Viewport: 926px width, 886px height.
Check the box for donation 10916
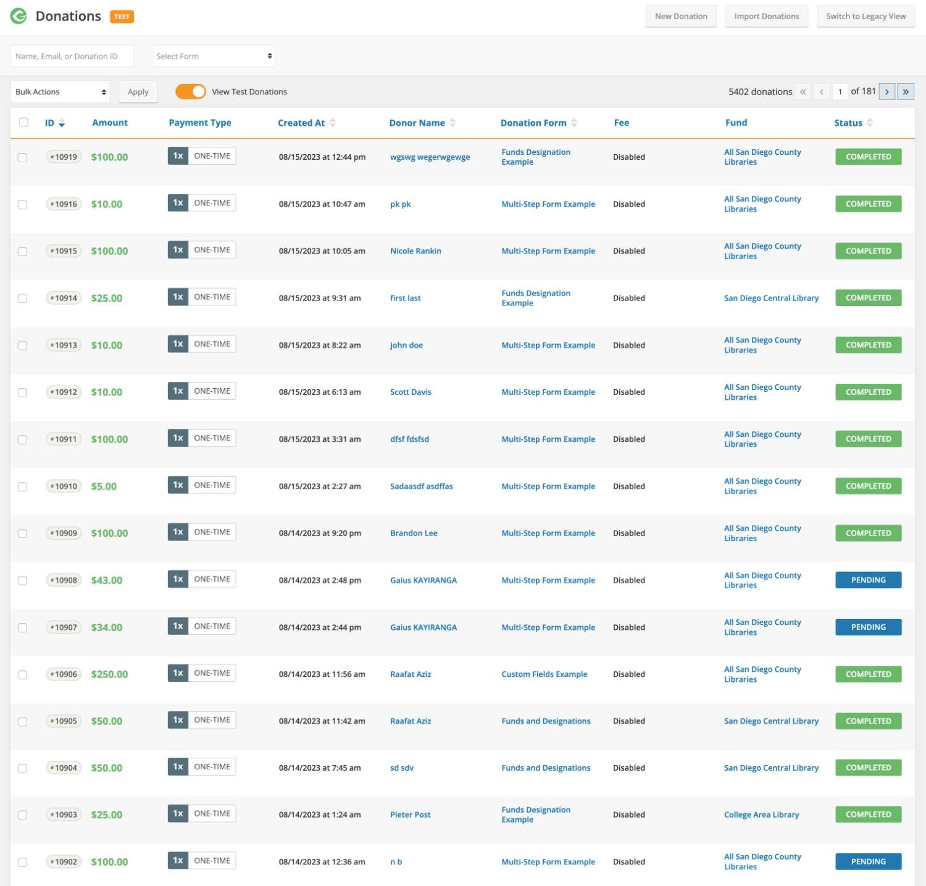pyautogui.click(x=22, y=204)
